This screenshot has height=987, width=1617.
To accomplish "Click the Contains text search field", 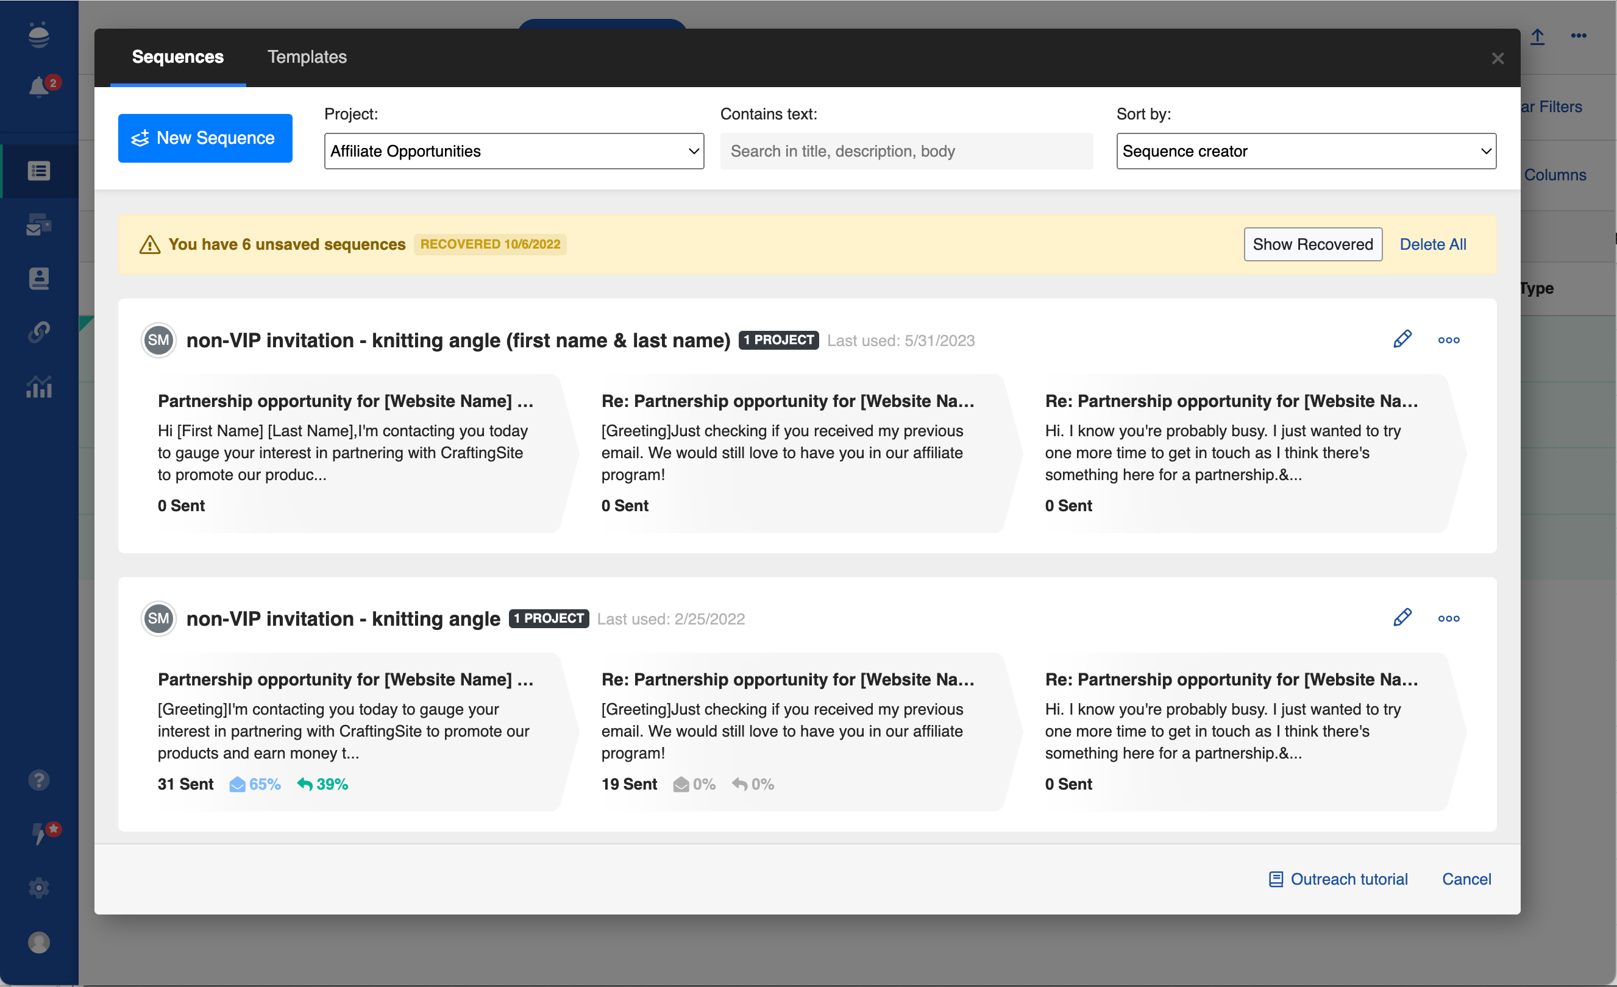I will tap(906, 151).
